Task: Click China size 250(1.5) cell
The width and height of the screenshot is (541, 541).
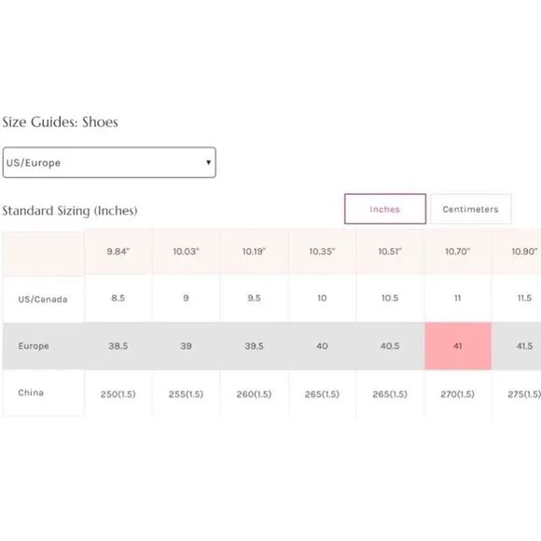Action: (x=118, y=394)
